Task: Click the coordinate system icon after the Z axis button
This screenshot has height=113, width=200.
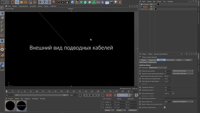Action: [x=53, y=2]
